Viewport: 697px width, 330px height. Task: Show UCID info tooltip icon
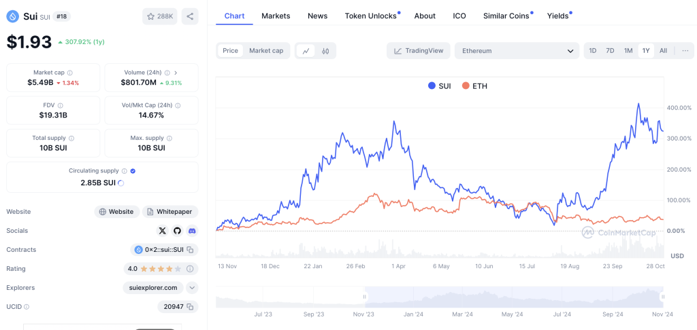pos(27,306)
